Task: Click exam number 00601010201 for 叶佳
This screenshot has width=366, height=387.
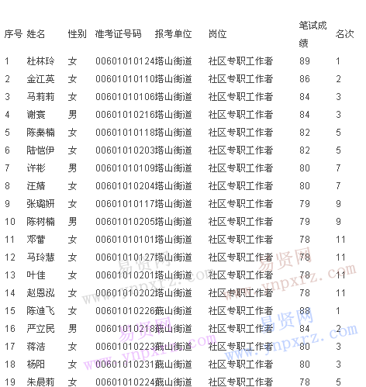Action: click(x=125, y=275)
